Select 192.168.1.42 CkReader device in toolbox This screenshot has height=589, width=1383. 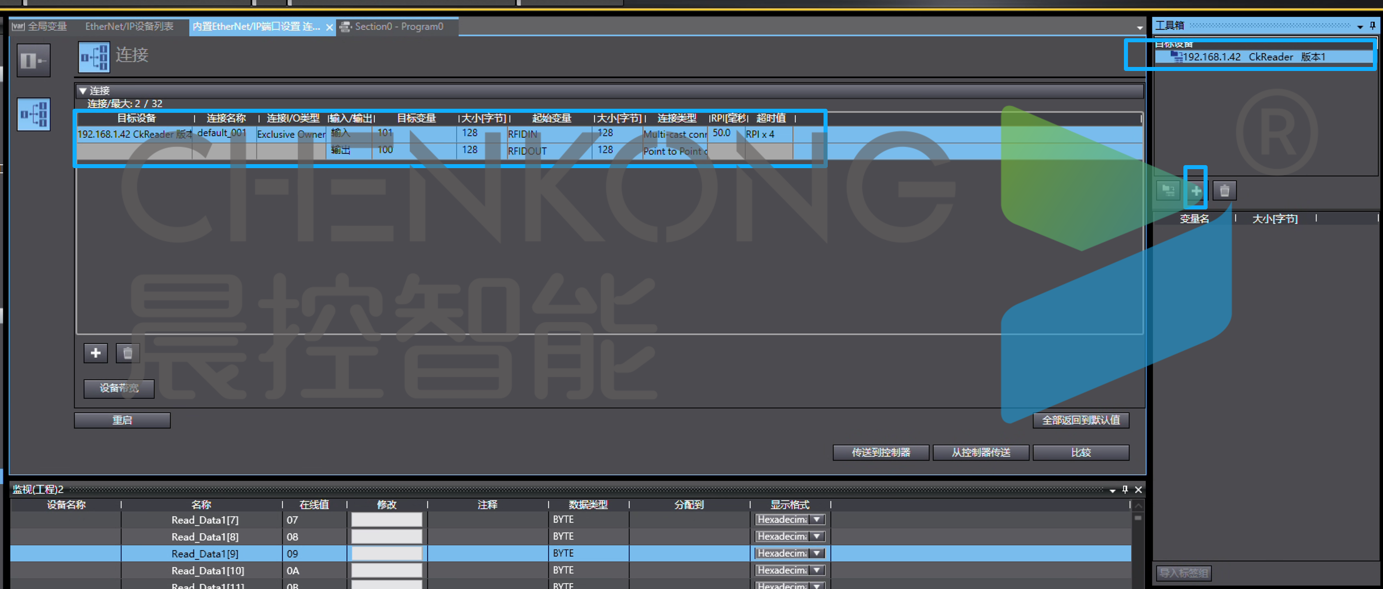(1263, 57)
